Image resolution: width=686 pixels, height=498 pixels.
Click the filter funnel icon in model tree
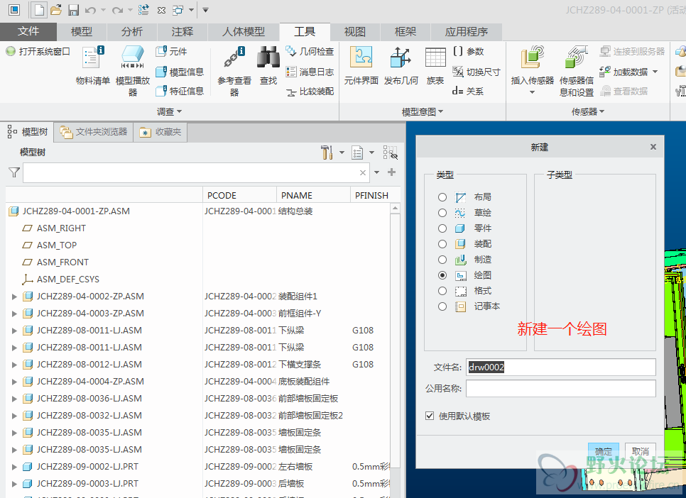(14, 172)
